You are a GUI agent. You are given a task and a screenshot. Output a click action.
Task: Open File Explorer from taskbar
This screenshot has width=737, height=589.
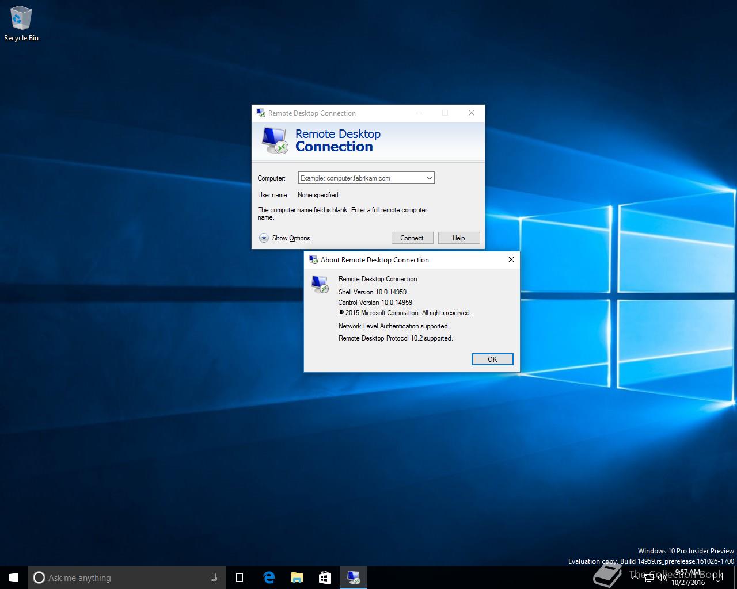297,577
